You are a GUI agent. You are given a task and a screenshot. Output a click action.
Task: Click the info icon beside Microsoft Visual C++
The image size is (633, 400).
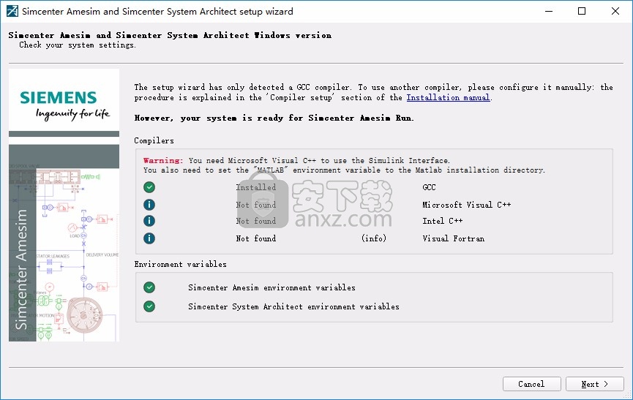149,205
